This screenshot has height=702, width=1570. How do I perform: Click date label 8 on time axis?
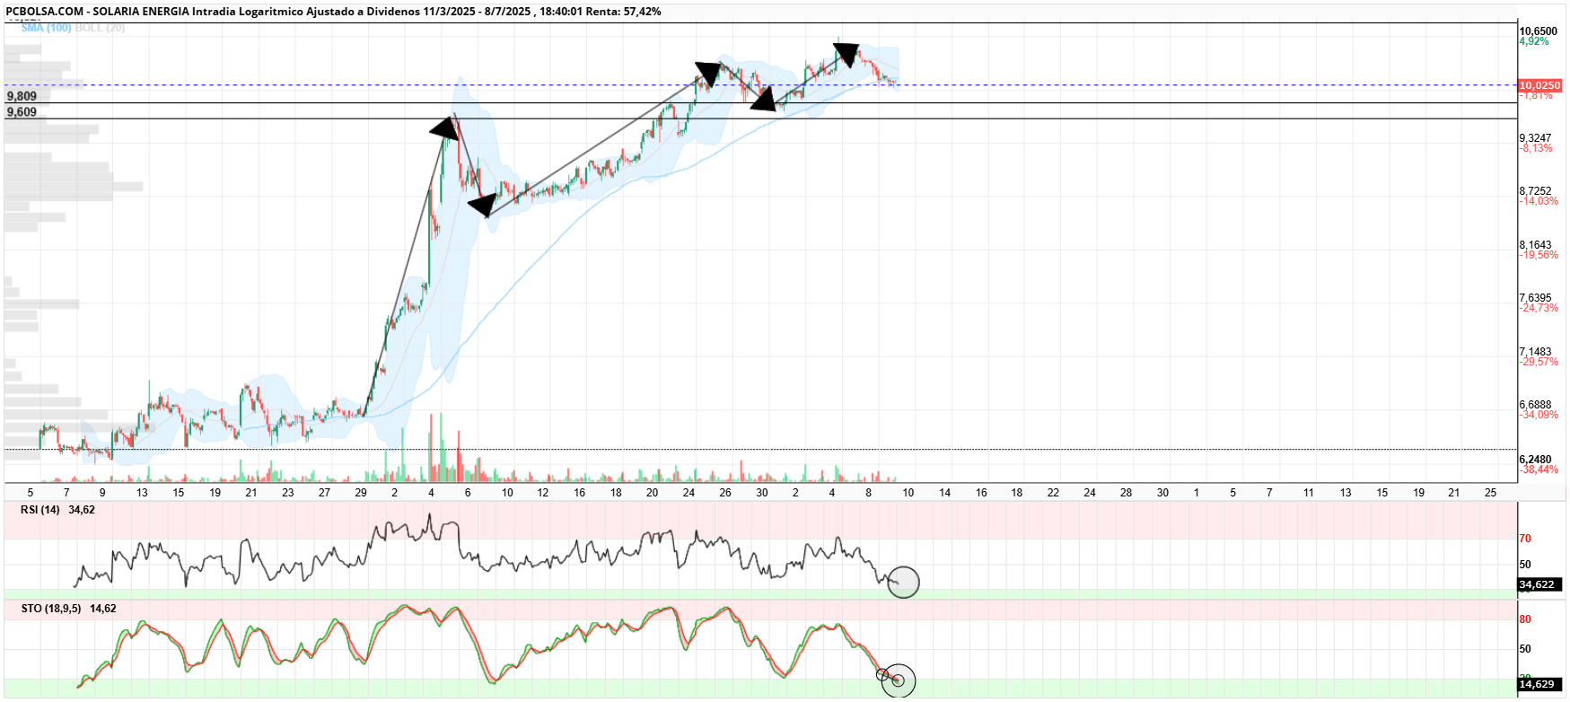(868, 493)
